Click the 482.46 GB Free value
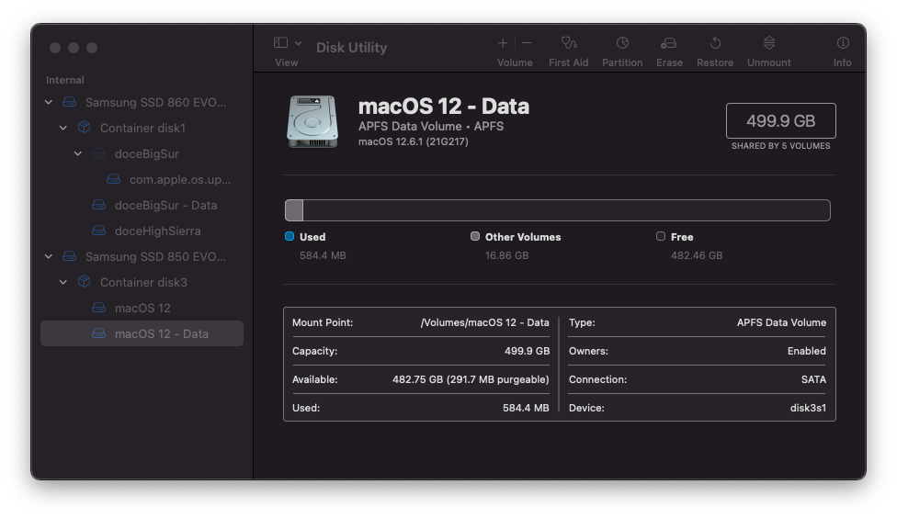Image resolution: width=897 pixels, height=518 pixels. 697,255
